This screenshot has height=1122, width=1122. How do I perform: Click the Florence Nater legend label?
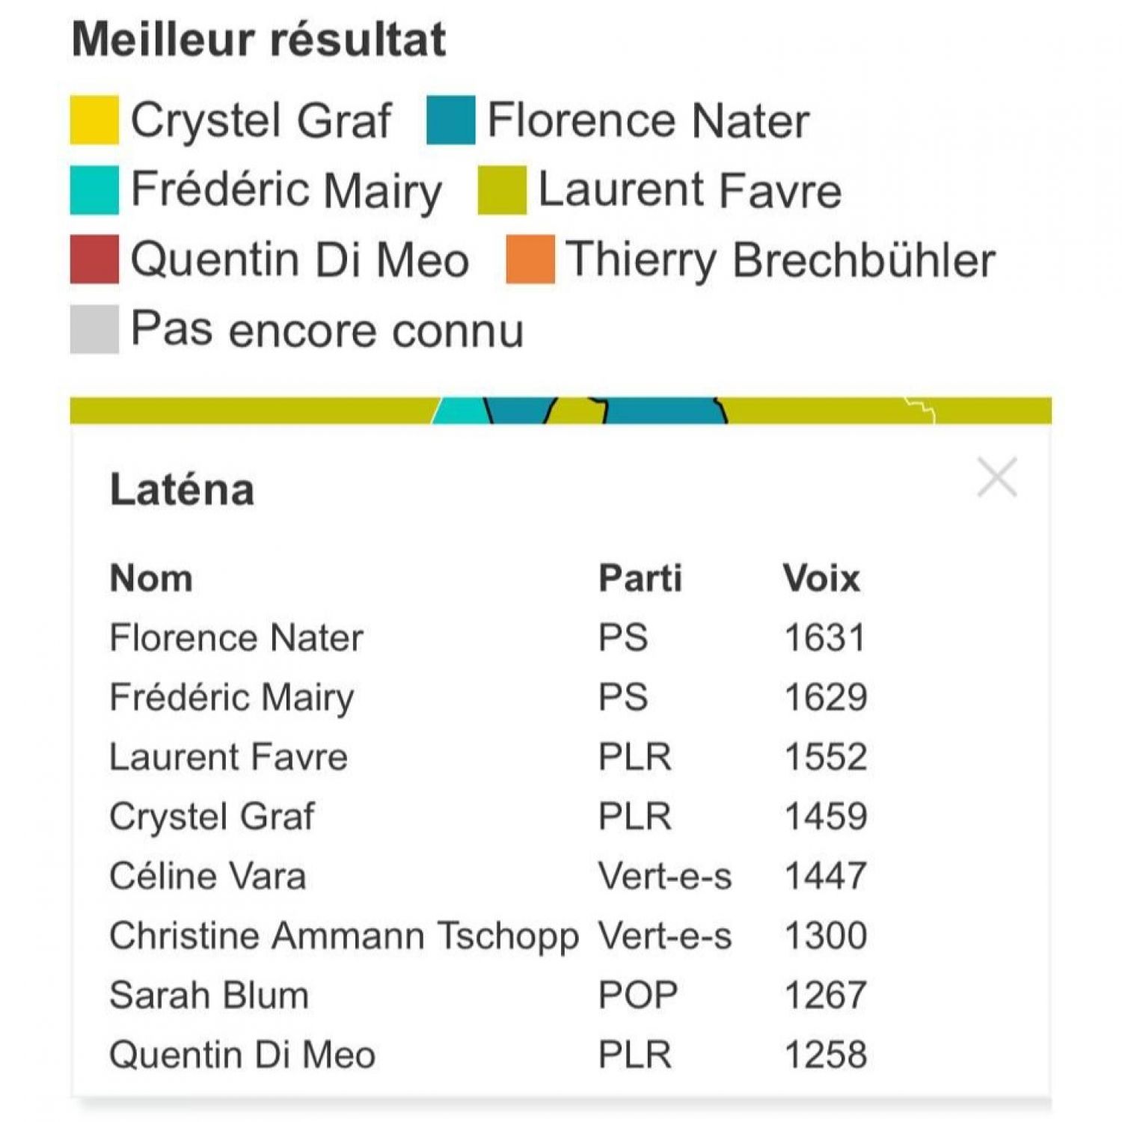point(648,120)
